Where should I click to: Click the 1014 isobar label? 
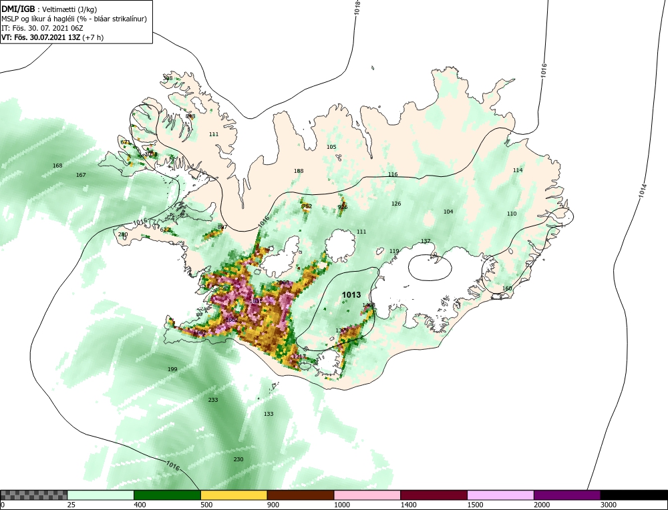(643, 191)
